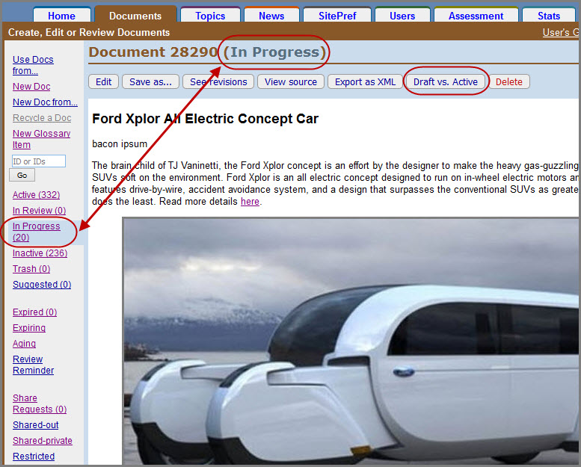Compare with Draft vs. Active button
The width and height of the screenshot is (581, 467).
pos(446,82)
